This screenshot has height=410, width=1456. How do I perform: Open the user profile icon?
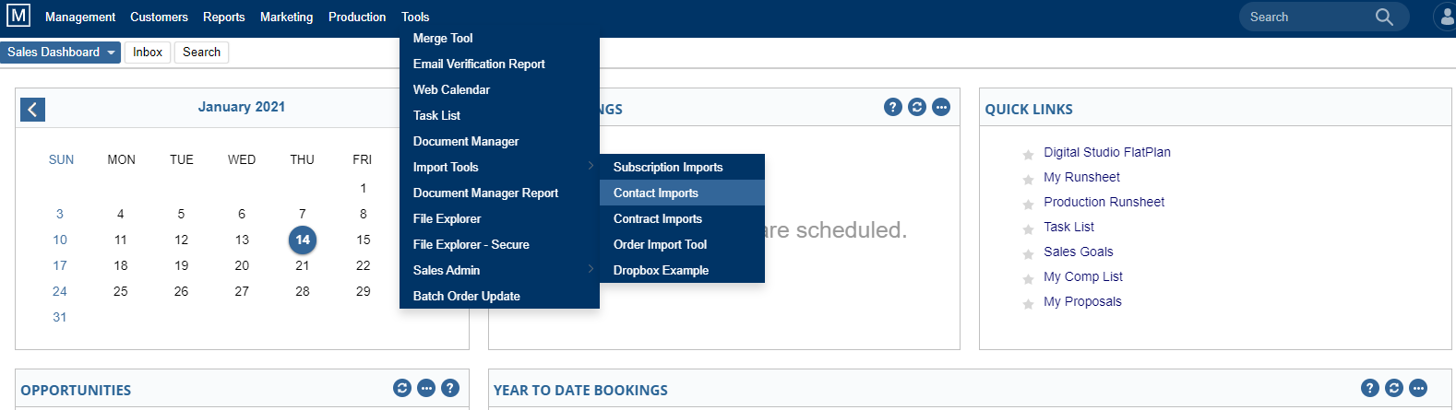[1446, 17]
